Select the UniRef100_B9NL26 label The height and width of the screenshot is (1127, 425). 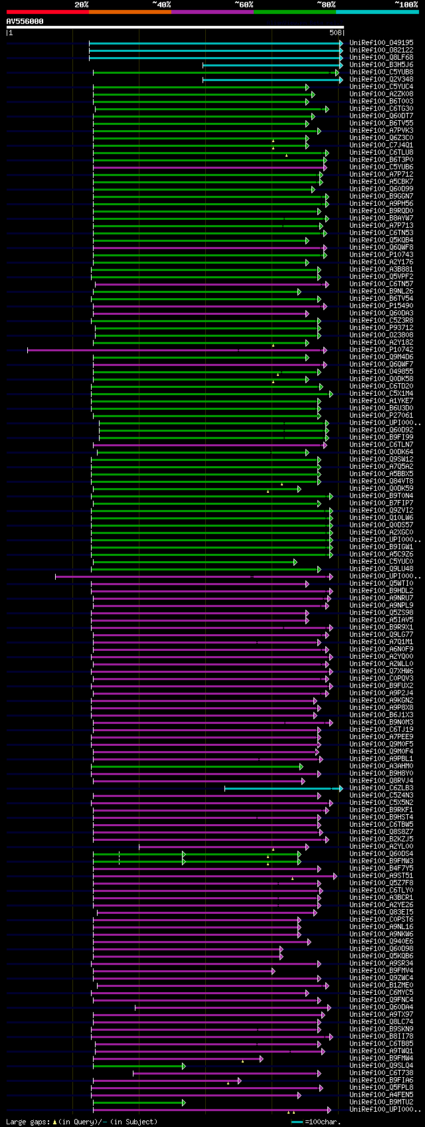381,292
